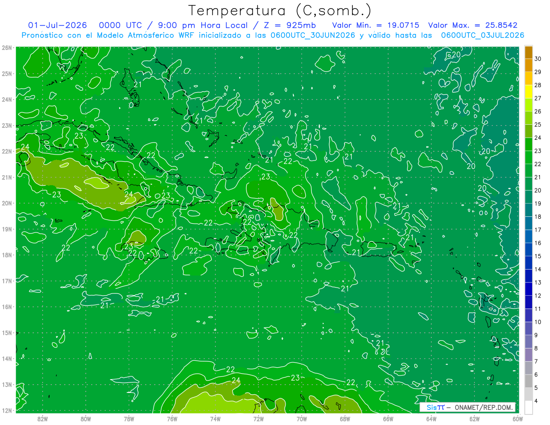Click the '19N' latitude axis label

(7, 229)
